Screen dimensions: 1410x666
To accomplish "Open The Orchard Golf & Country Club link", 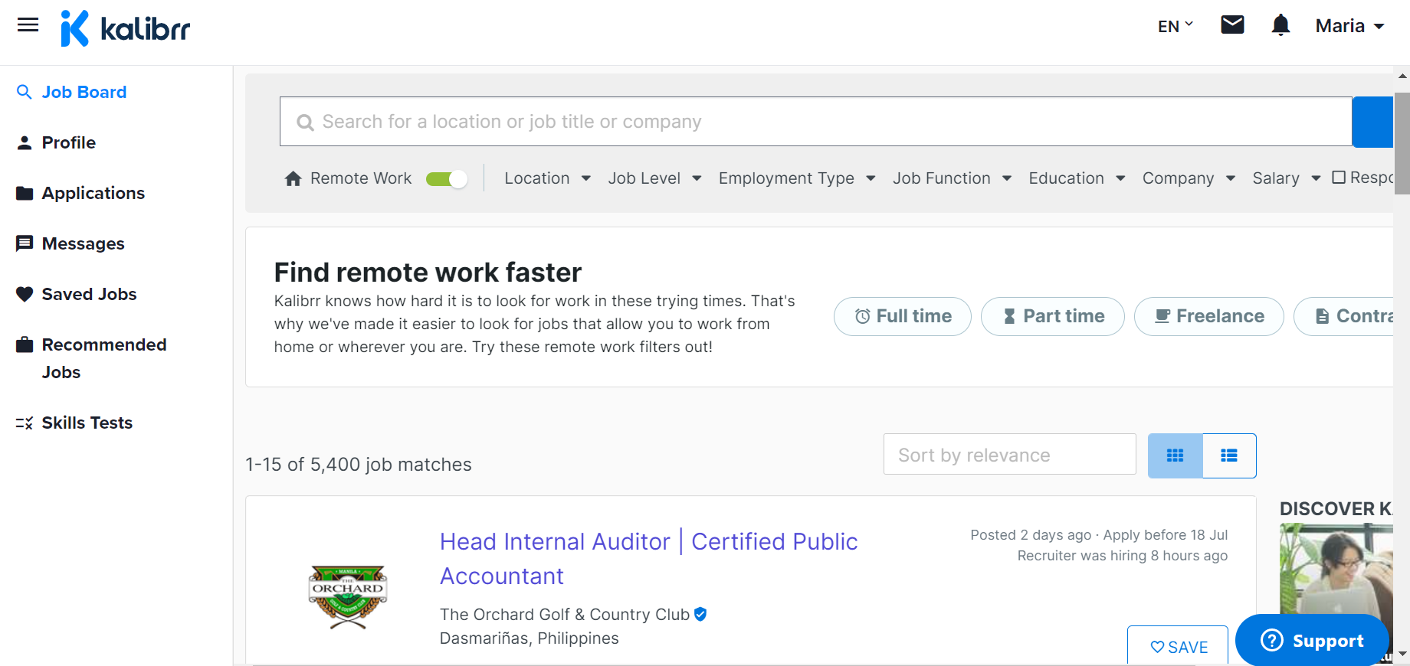I will coord(565,614).
